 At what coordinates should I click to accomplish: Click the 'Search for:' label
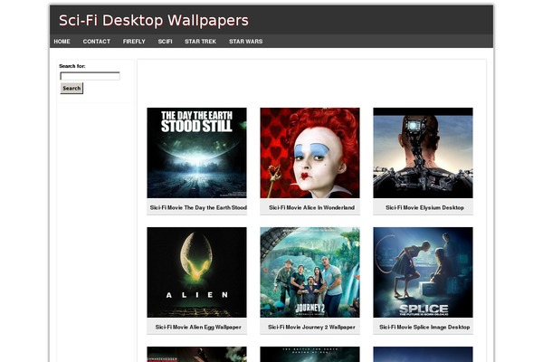coord(72,66)
